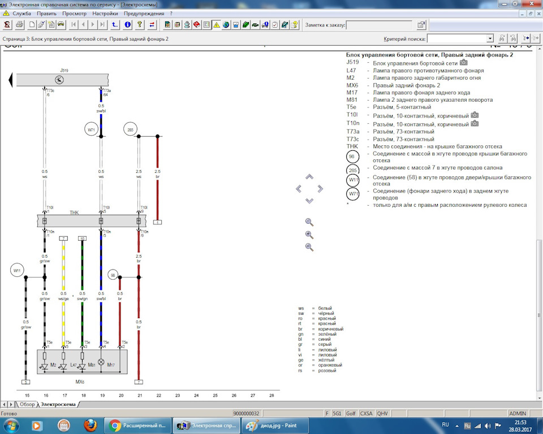The image size is (543, 434).
Task: Click the blank new page icon
Action: click(32, 24)
